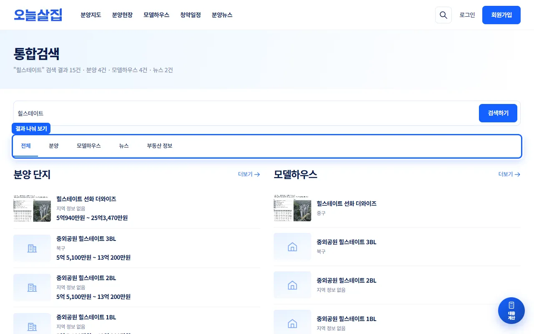Switch to the 분양 results tab
534x334 pixels.
54,146
